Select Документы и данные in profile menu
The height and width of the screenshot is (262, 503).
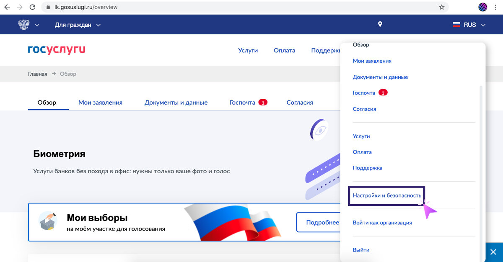pos(380,77)
